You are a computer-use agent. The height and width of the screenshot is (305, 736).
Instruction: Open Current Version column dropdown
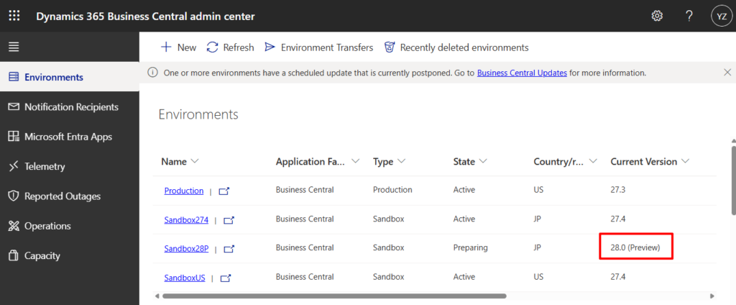(x=686, y=162)
